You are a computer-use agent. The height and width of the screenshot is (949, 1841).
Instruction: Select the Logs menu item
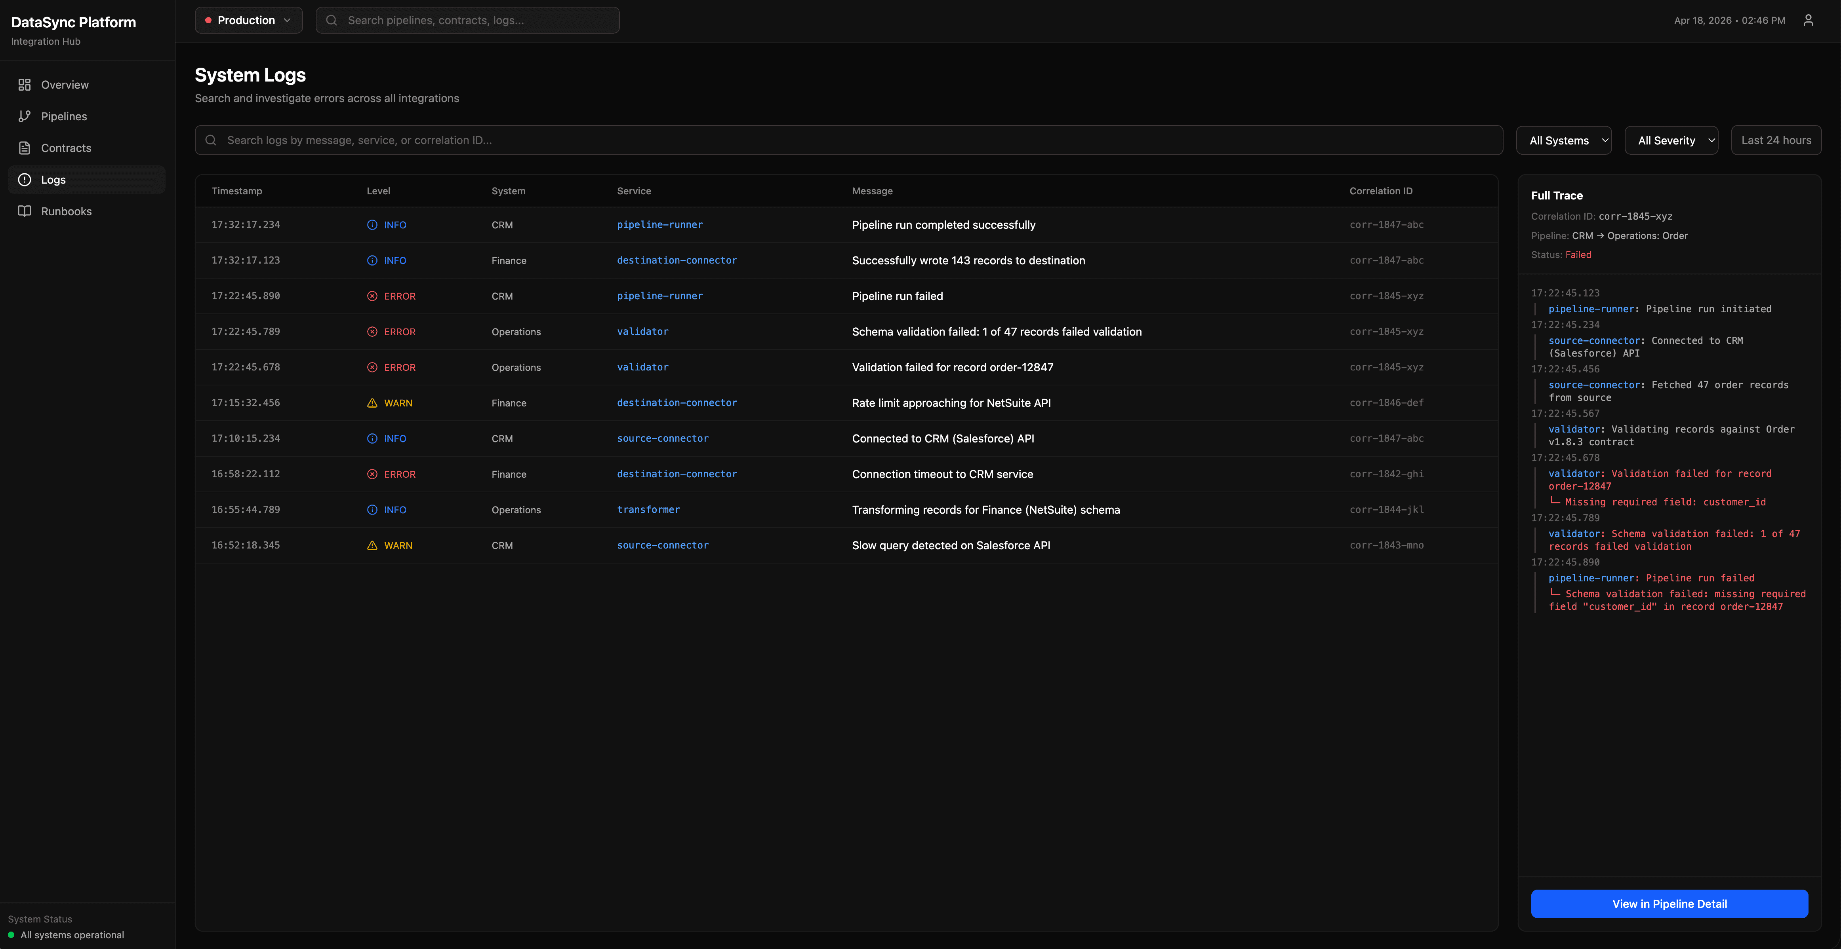tap(86, 180)
